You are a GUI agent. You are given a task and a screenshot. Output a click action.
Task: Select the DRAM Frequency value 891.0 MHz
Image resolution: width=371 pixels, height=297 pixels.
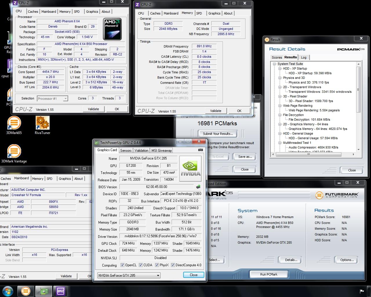click(x=204, y=46)
